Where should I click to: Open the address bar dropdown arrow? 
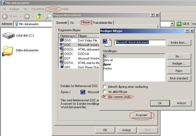[172, 24]
